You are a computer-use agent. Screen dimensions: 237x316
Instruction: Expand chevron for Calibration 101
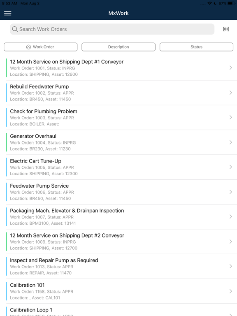231,291
